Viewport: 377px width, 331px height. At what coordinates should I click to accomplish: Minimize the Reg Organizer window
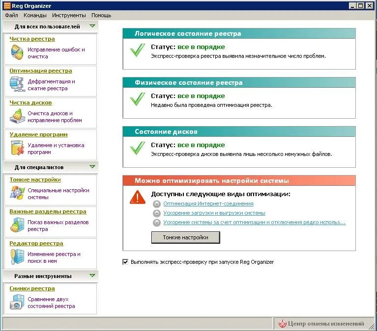[x=352, y=6]
